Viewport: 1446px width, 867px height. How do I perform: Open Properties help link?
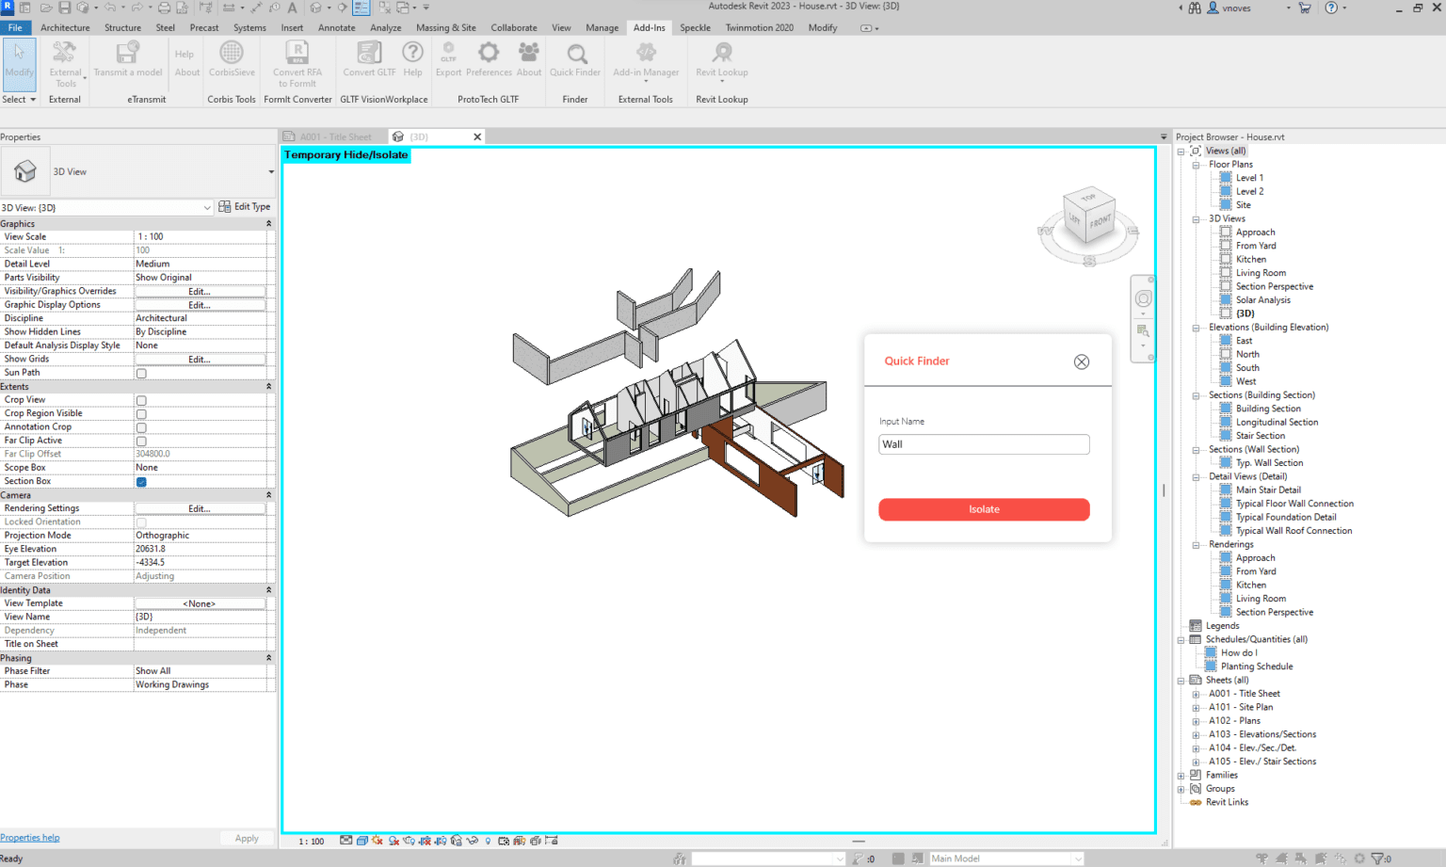click(x=29, y=837)
